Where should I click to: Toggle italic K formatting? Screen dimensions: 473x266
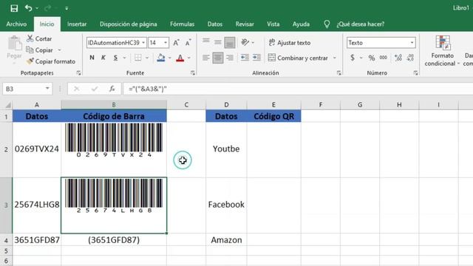(103, 58)
